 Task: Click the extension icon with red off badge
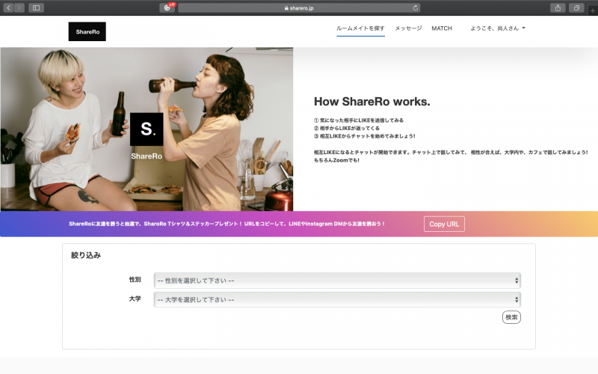point(167,7)
